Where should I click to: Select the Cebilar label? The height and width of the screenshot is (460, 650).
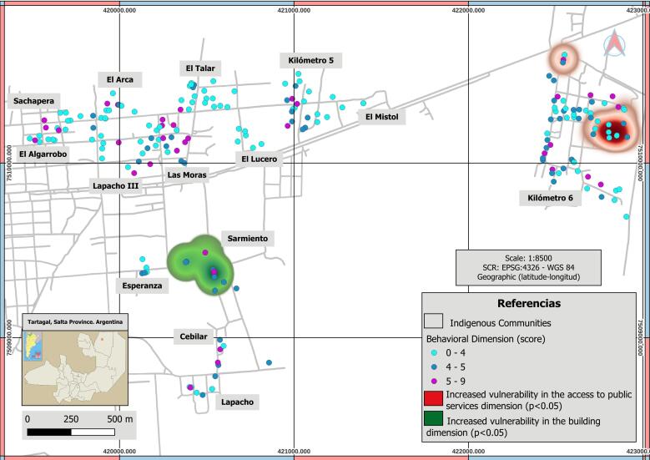click(194, 336)
